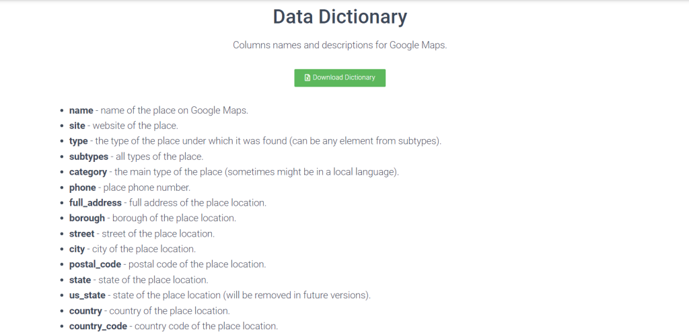The height and width of the screenshot is (334, 689).
Task: Click the borough column term
Action: click(87, 218)
